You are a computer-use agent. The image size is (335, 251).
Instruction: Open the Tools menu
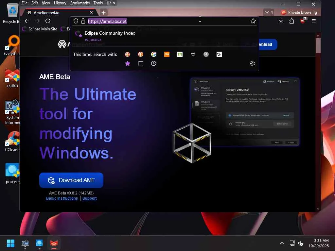98,3
